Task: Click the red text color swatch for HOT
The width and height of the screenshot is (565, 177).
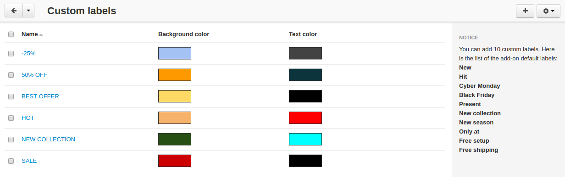Action: (x=305, y=118)
